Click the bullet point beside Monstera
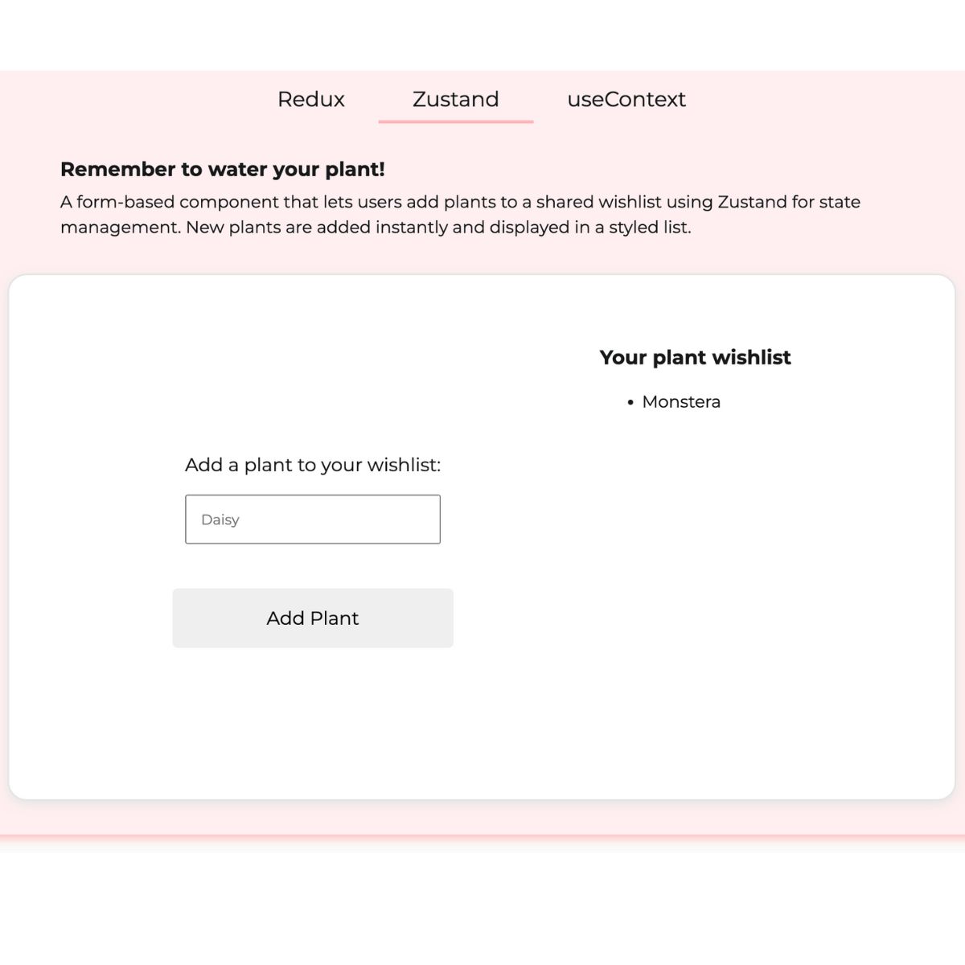This screenshot has height=965, width=965. pyautogui.click(x=630, y=403)
